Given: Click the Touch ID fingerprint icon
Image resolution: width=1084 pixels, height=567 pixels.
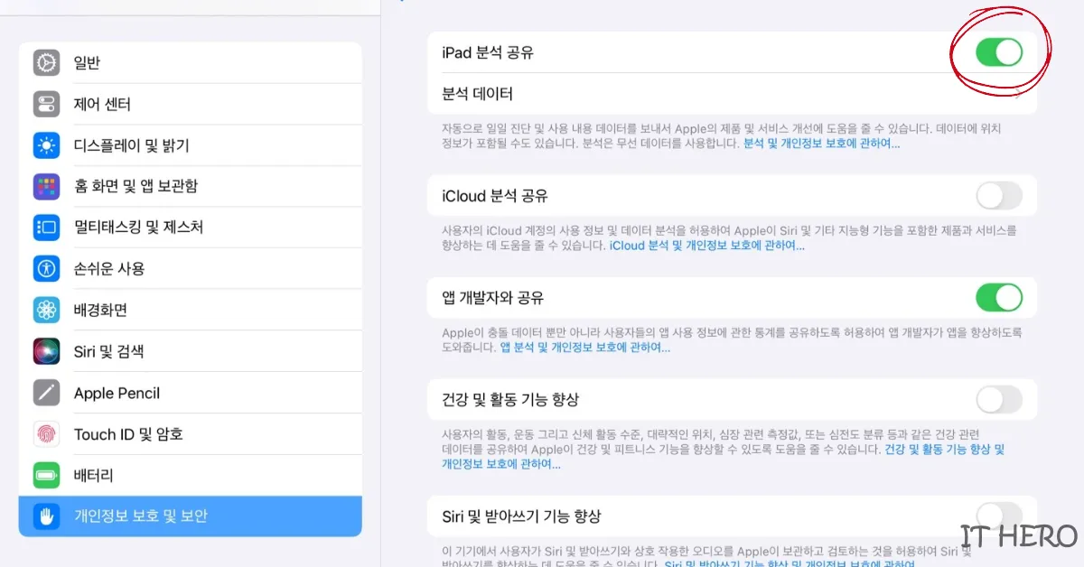Looking at the screenshot, I should (x=46, y=434).
